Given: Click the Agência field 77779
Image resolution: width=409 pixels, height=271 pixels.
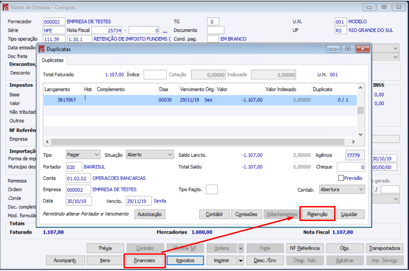Looking at the screenshot, I should tap(355, 155).
